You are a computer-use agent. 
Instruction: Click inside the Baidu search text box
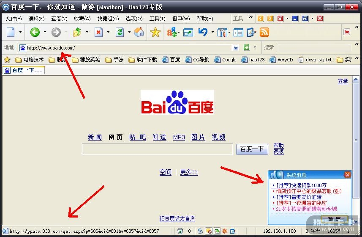tap(158, 149)
